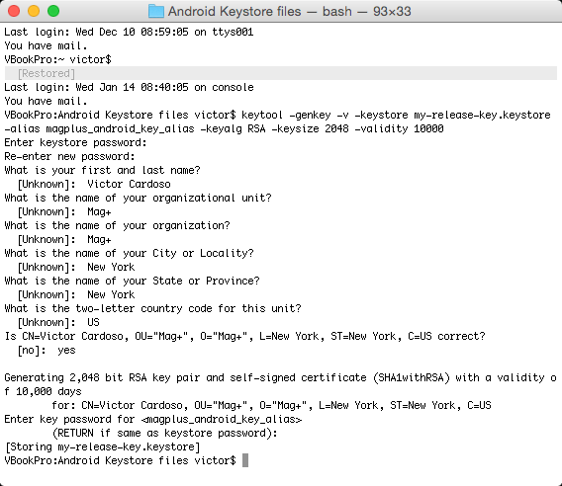This screenshot has width=562, height=486.
Task: Click the [Storing my-release-key.keystore] output line
Action: coord(103,447)
